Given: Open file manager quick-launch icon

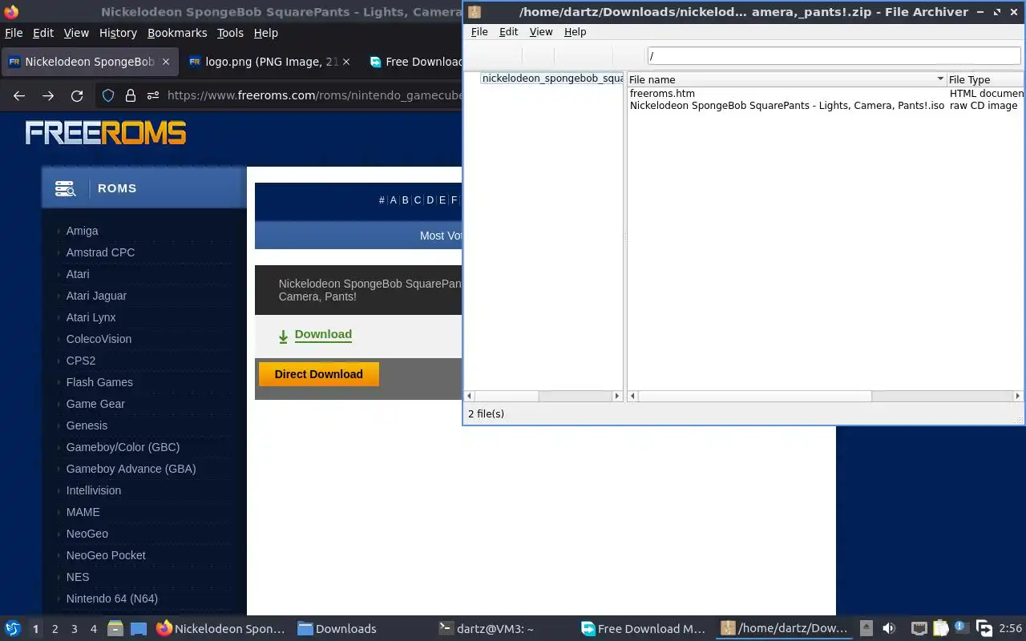Looking at the screenshot, I should (x=115, y=628).
